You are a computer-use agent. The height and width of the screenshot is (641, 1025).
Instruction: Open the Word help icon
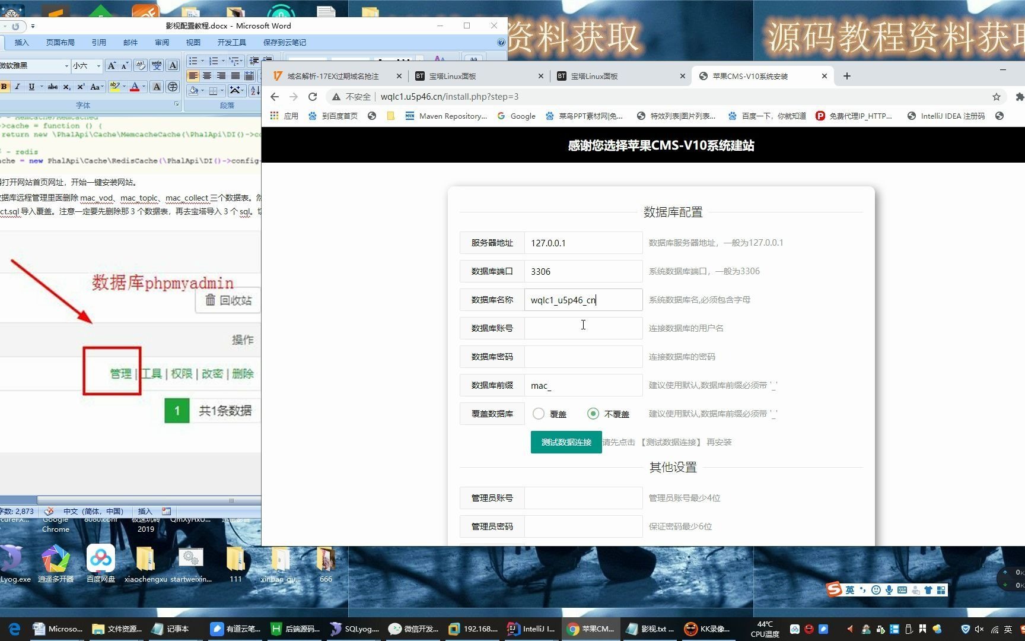501,42
